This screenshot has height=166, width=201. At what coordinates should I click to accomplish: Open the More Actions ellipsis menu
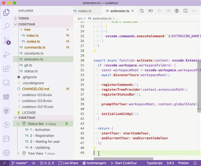(194, 11)
